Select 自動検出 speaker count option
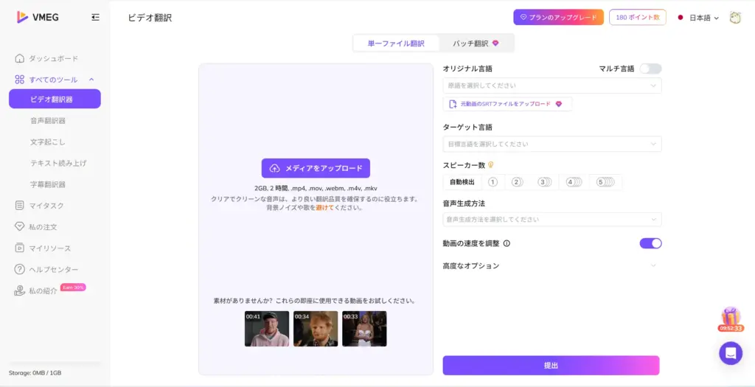This screenshot has height=387, width=755. coord(462,182)
